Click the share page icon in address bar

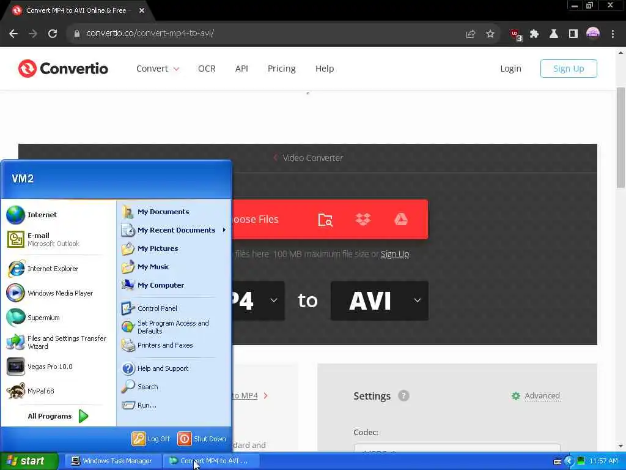(x=471, y=34)
